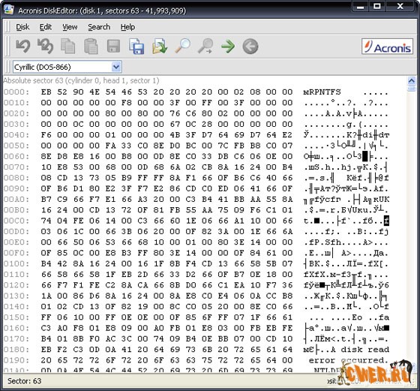Image resolution: width=420 pixels, height=391 pixels.
Task: Open the Search menu
Action: (99, 27)
